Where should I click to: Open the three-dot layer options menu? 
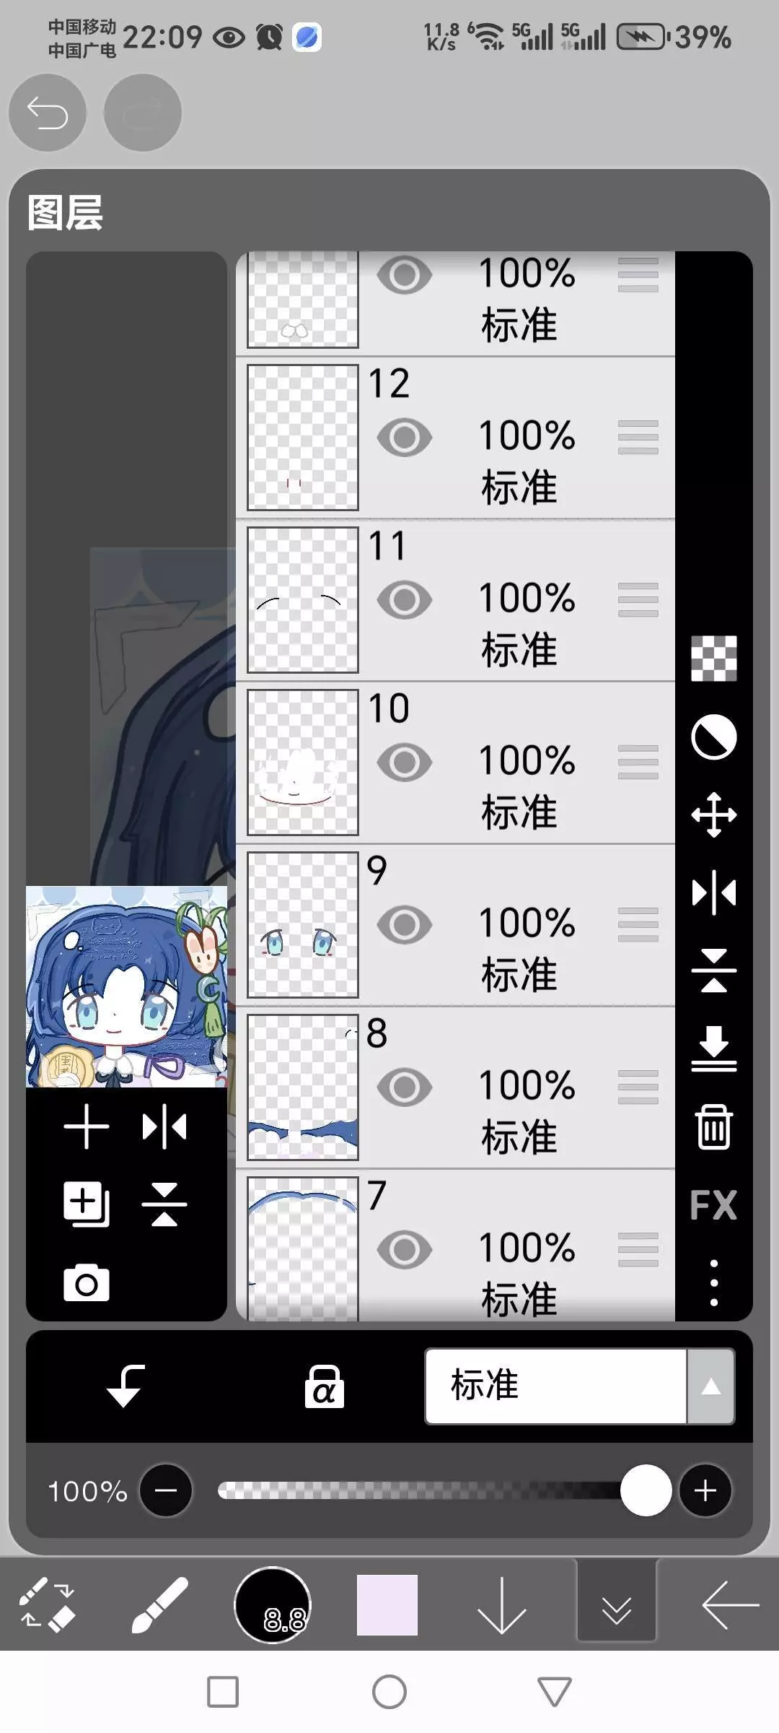point(713,1283)
